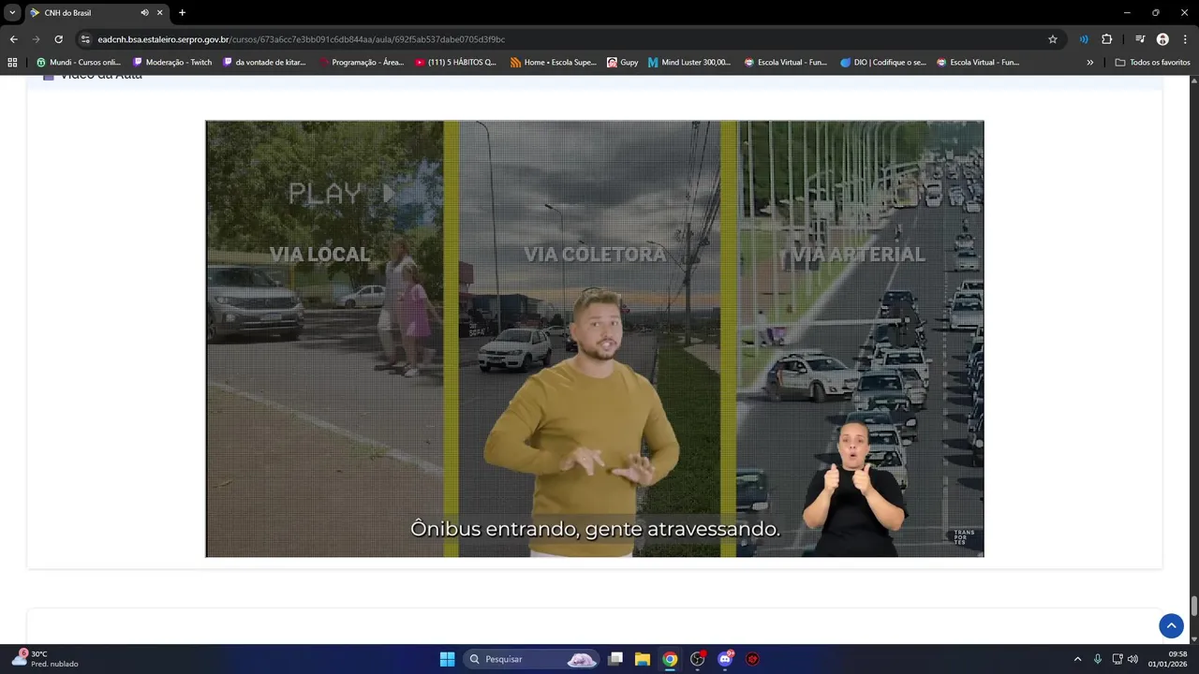1199x674 pixels.
Task: Click the address bar URL field
Action: [562, 39]
